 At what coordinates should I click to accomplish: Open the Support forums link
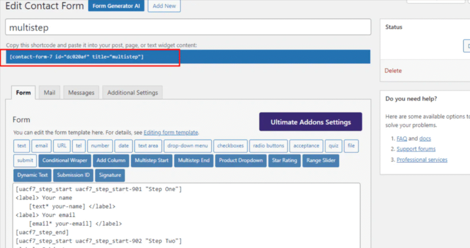416,149
